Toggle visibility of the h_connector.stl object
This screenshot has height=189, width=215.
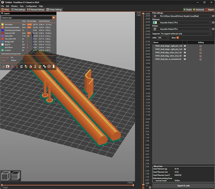(185, 59)
